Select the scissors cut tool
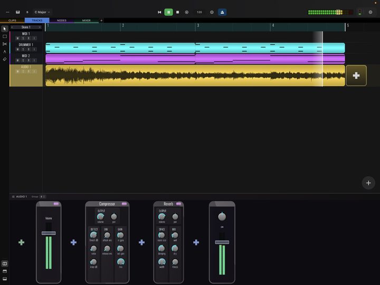380x285 pixels. (x=5, y=44)
